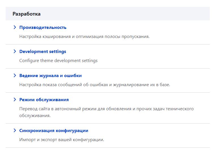The height and width of the screenshot is (155, 216).
Task: Go to Ведение журнала и ошибки
Action: (x=50, y=76)
